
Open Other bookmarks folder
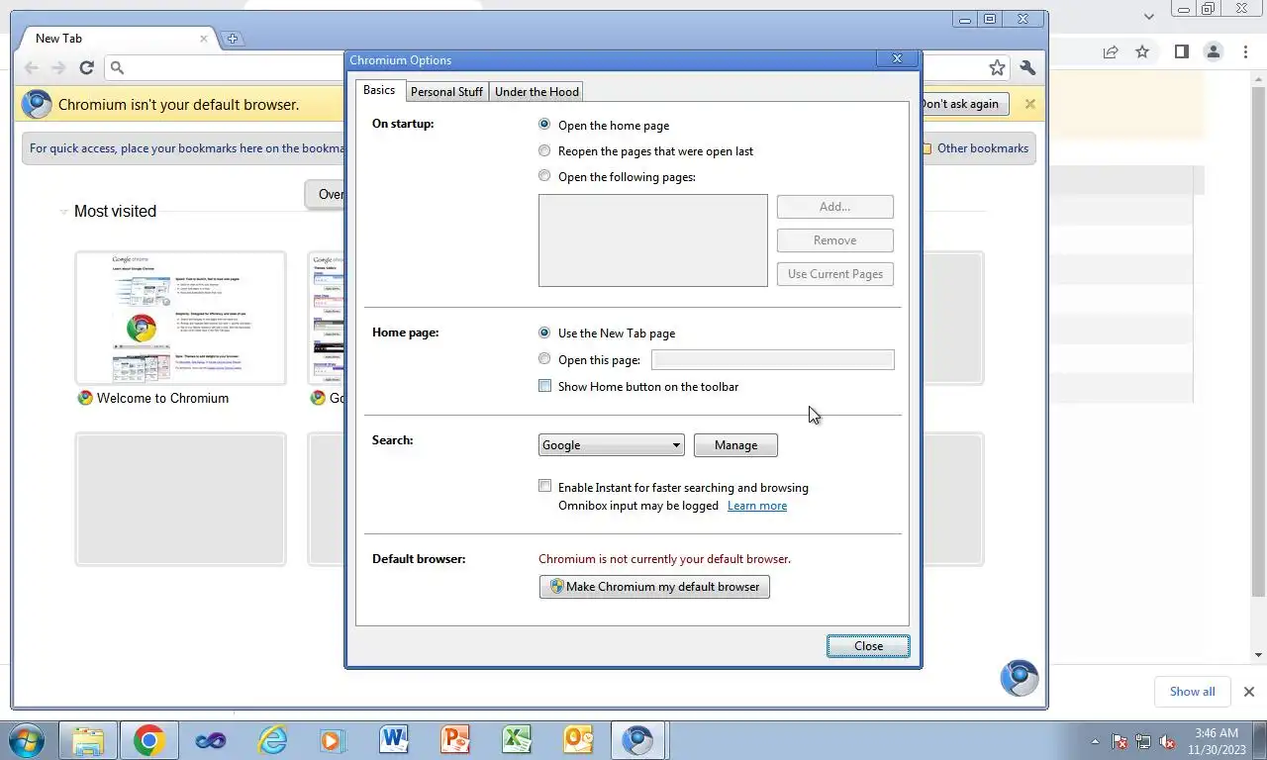[975, 148]
